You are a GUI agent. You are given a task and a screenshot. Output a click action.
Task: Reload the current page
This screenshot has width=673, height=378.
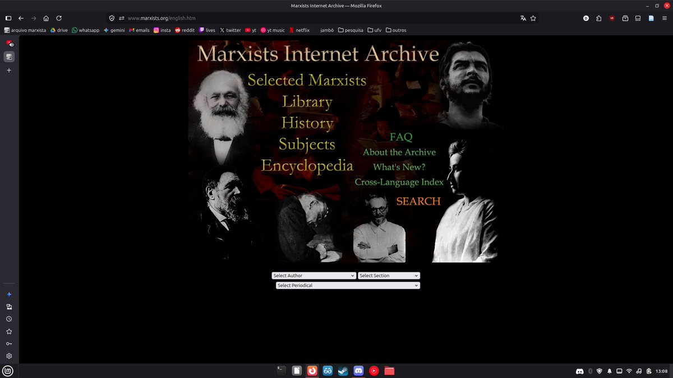click(59, 18)
